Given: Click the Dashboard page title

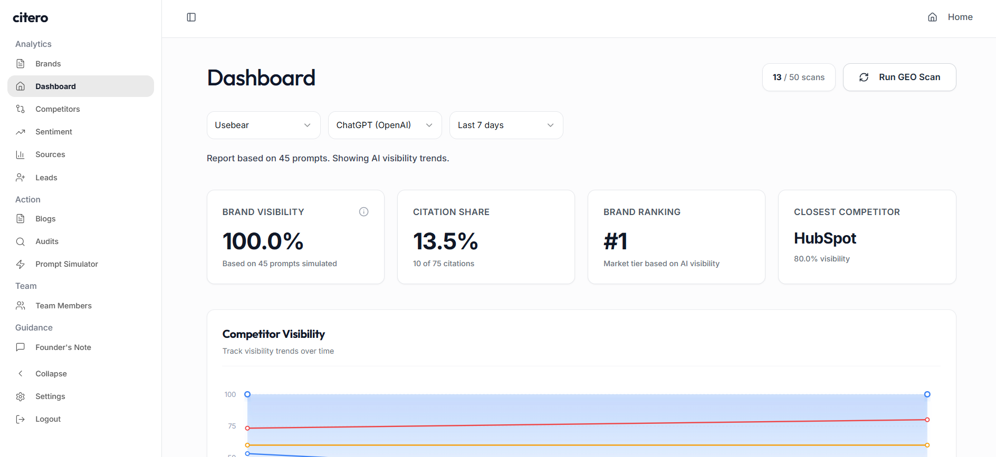Looking at the screenshot, I should 261,77.
